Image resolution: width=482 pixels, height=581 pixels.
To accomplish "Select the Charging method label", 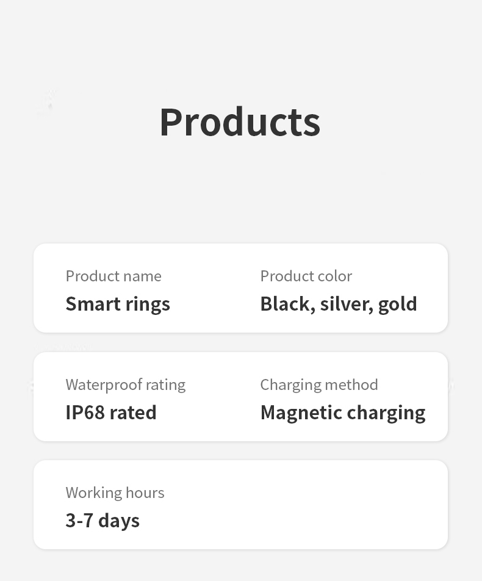I will click(319, 384).
